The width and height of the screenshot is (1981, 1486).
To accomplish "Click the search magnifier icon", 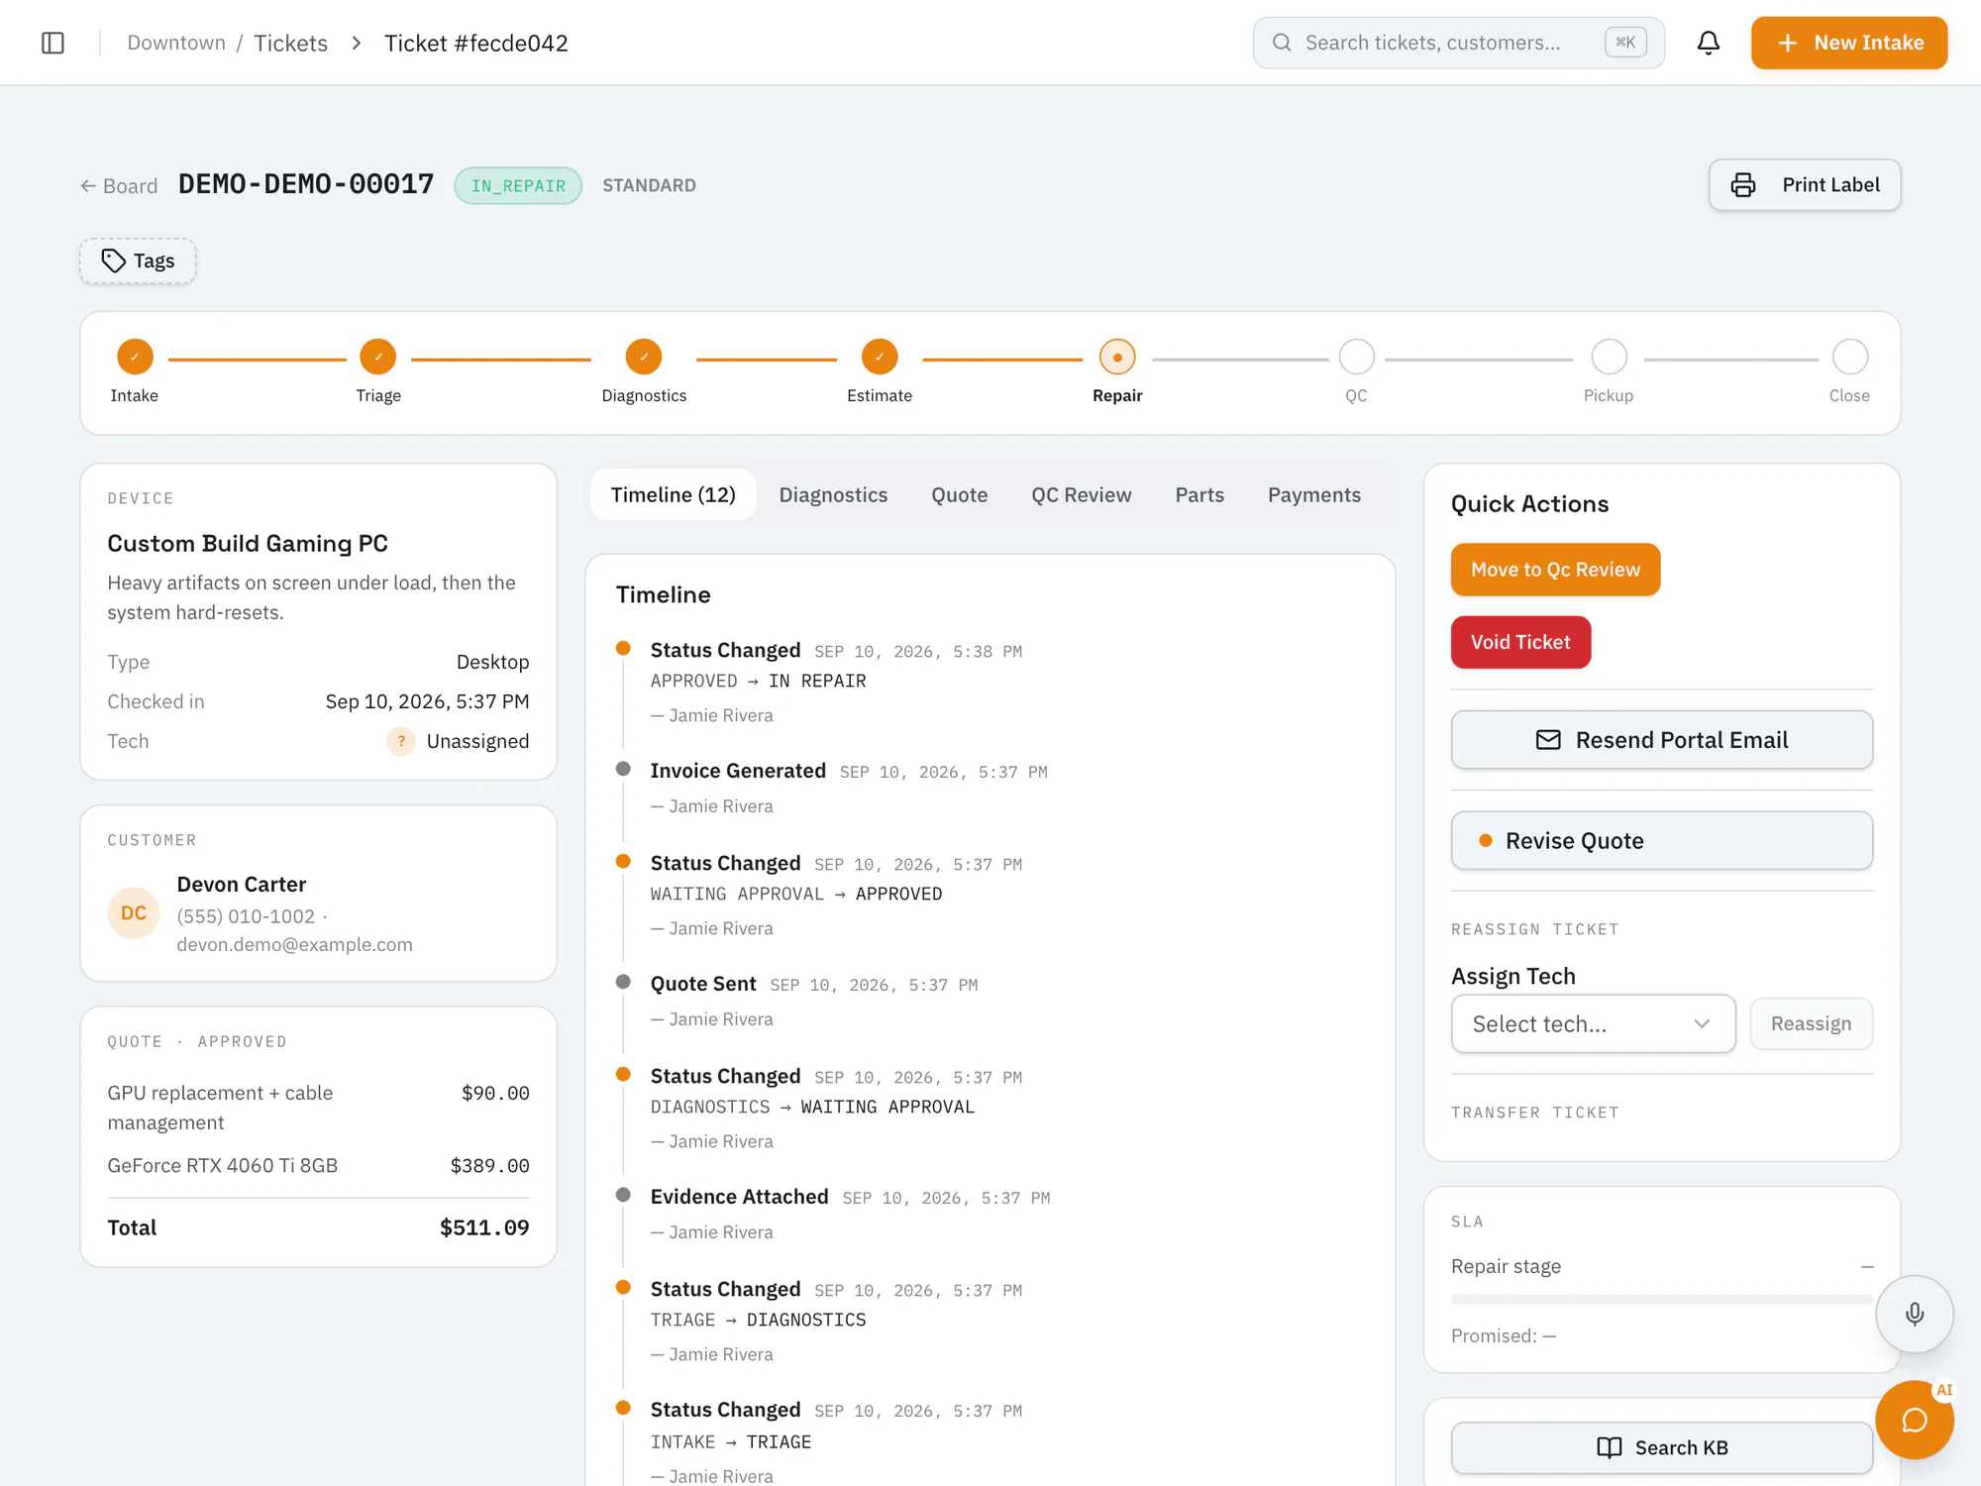I will 1282,43.
